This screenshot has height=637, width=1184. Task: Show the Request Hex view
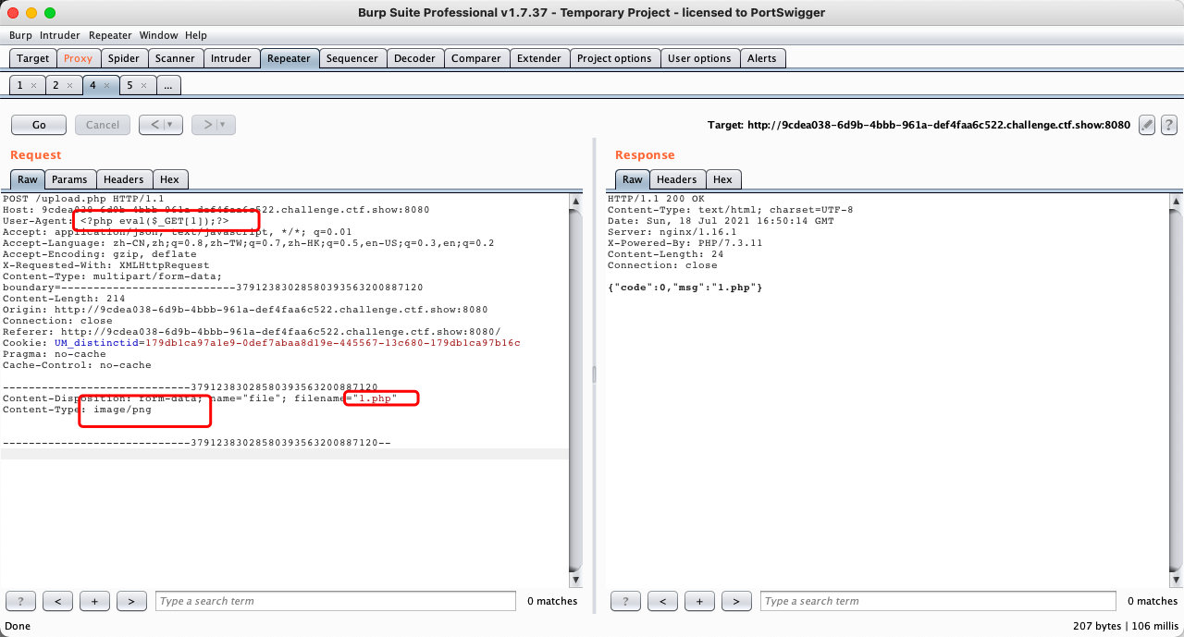[170, 179]
